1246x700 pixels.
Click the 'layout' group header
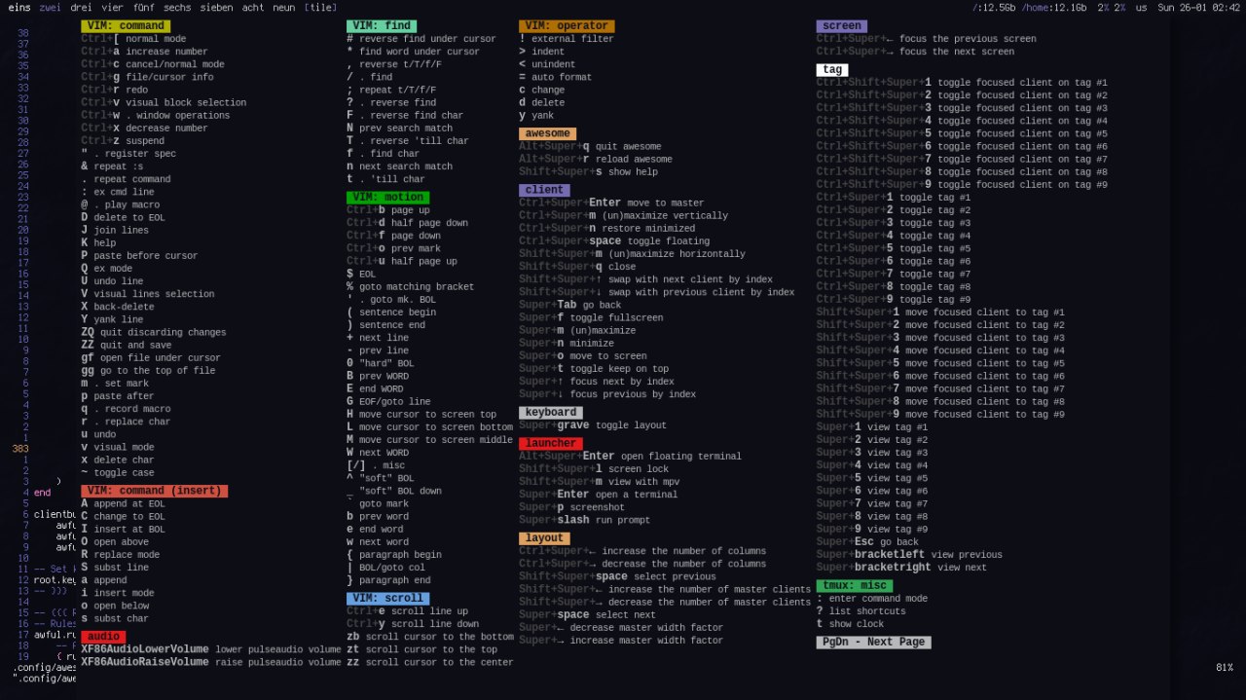[544, 538]
